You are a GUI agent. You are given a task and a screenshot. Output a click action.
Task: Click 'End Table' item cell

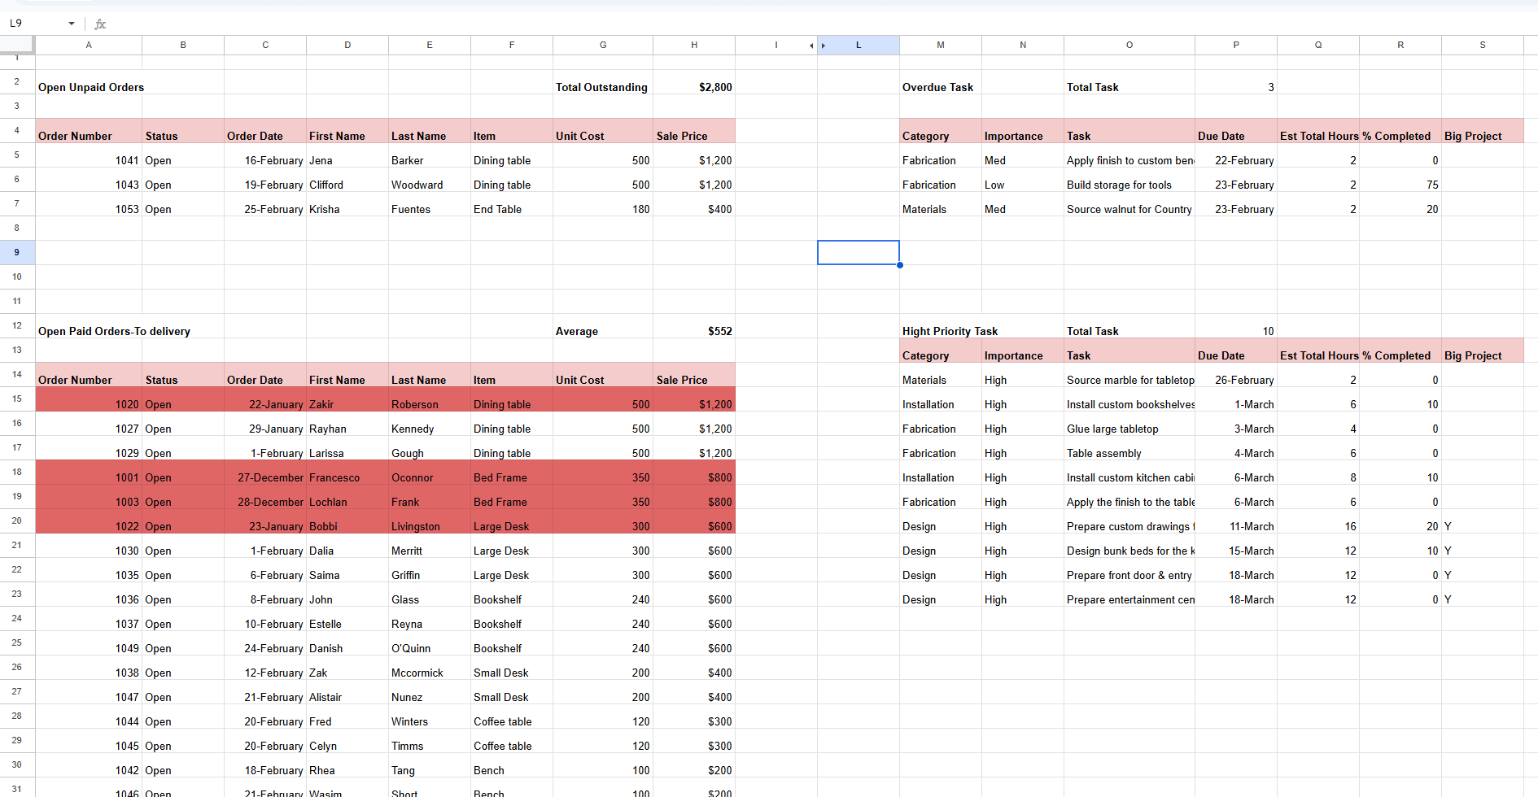(x=512, y=204)
